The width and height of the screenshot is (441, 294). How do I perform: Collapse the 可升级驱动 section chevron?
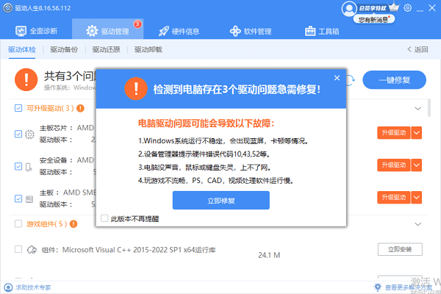418,108
